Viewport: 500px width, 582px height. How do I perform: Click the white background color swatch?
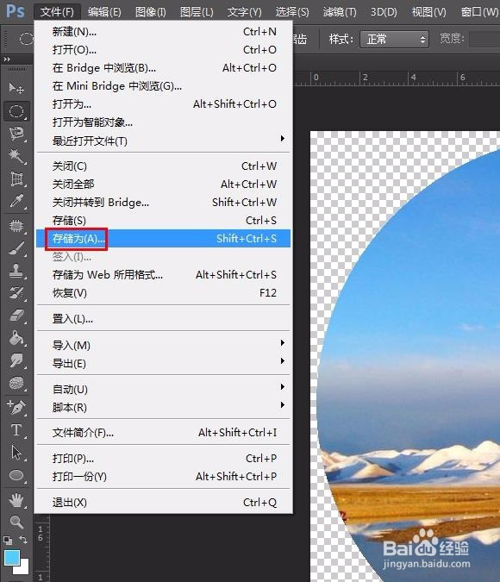pos(24,569)
